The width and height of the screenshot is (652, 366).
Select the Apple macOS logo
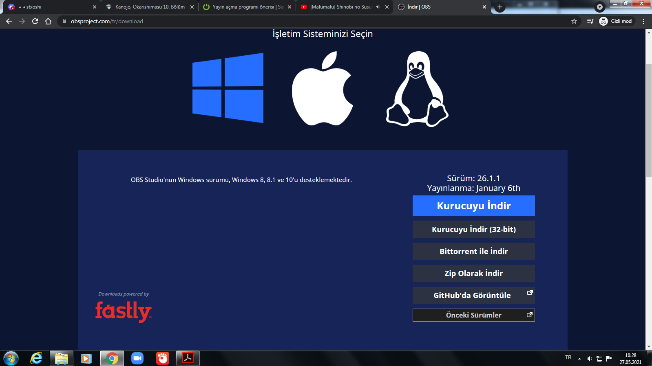(x=323, y=88)
